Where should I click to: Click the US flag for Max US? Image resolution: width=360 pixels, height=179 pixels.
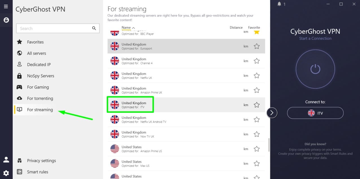pos(115,163)
